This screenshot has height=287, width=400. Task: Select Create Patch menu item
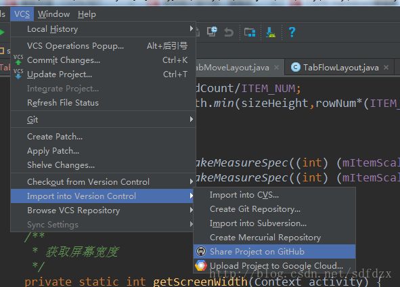103,137
